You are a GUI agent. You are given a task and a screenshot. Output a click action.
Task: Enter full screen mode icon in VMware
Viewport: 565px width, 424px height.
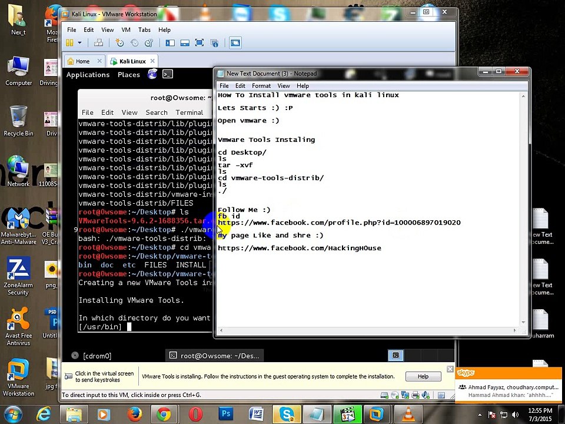point(200,43)
